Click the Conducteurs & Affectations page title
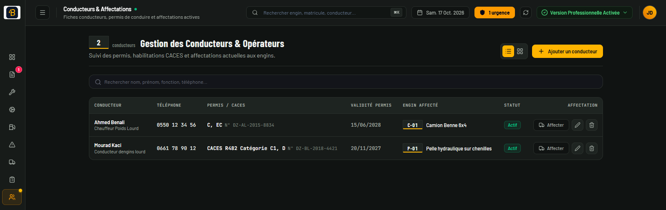Screen dimensions: 666x210 click(x=97, y=9)
